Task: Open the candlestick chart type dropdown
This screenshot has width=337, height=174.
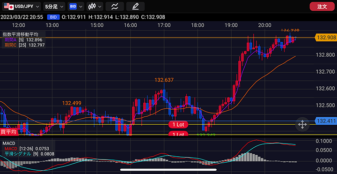Action: pyautogui.click(x=95, y=7)
